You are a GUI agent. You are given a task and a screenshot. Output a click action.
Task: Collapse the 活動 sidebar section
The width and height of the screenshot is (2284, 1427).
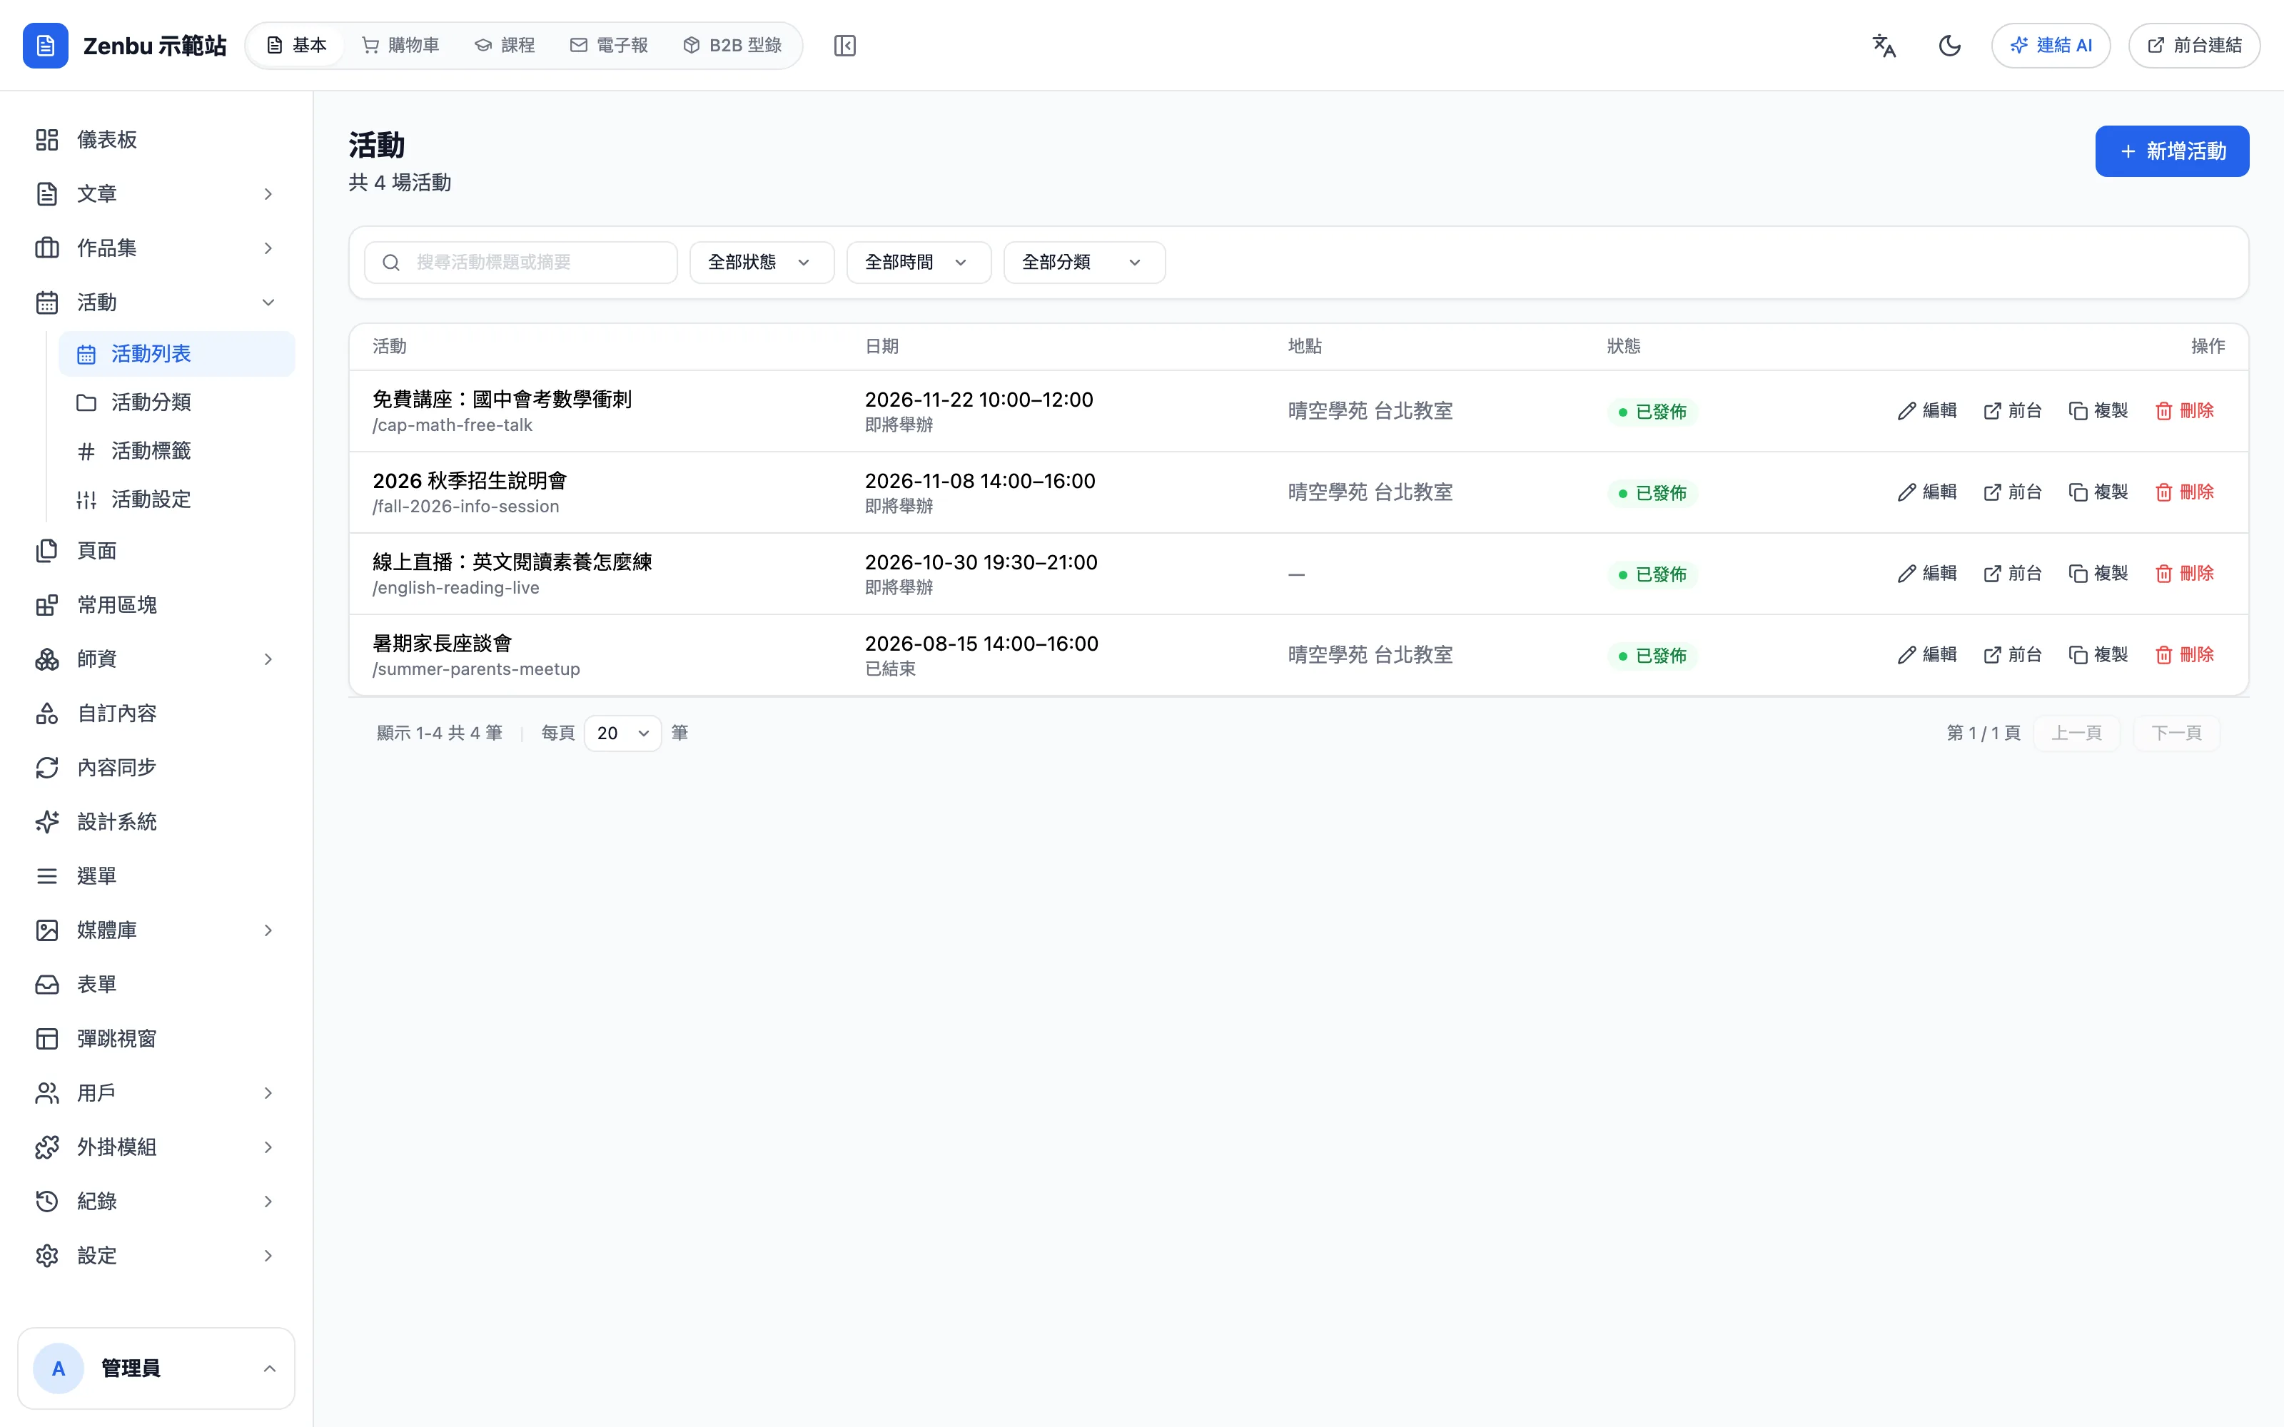[157, 302]
